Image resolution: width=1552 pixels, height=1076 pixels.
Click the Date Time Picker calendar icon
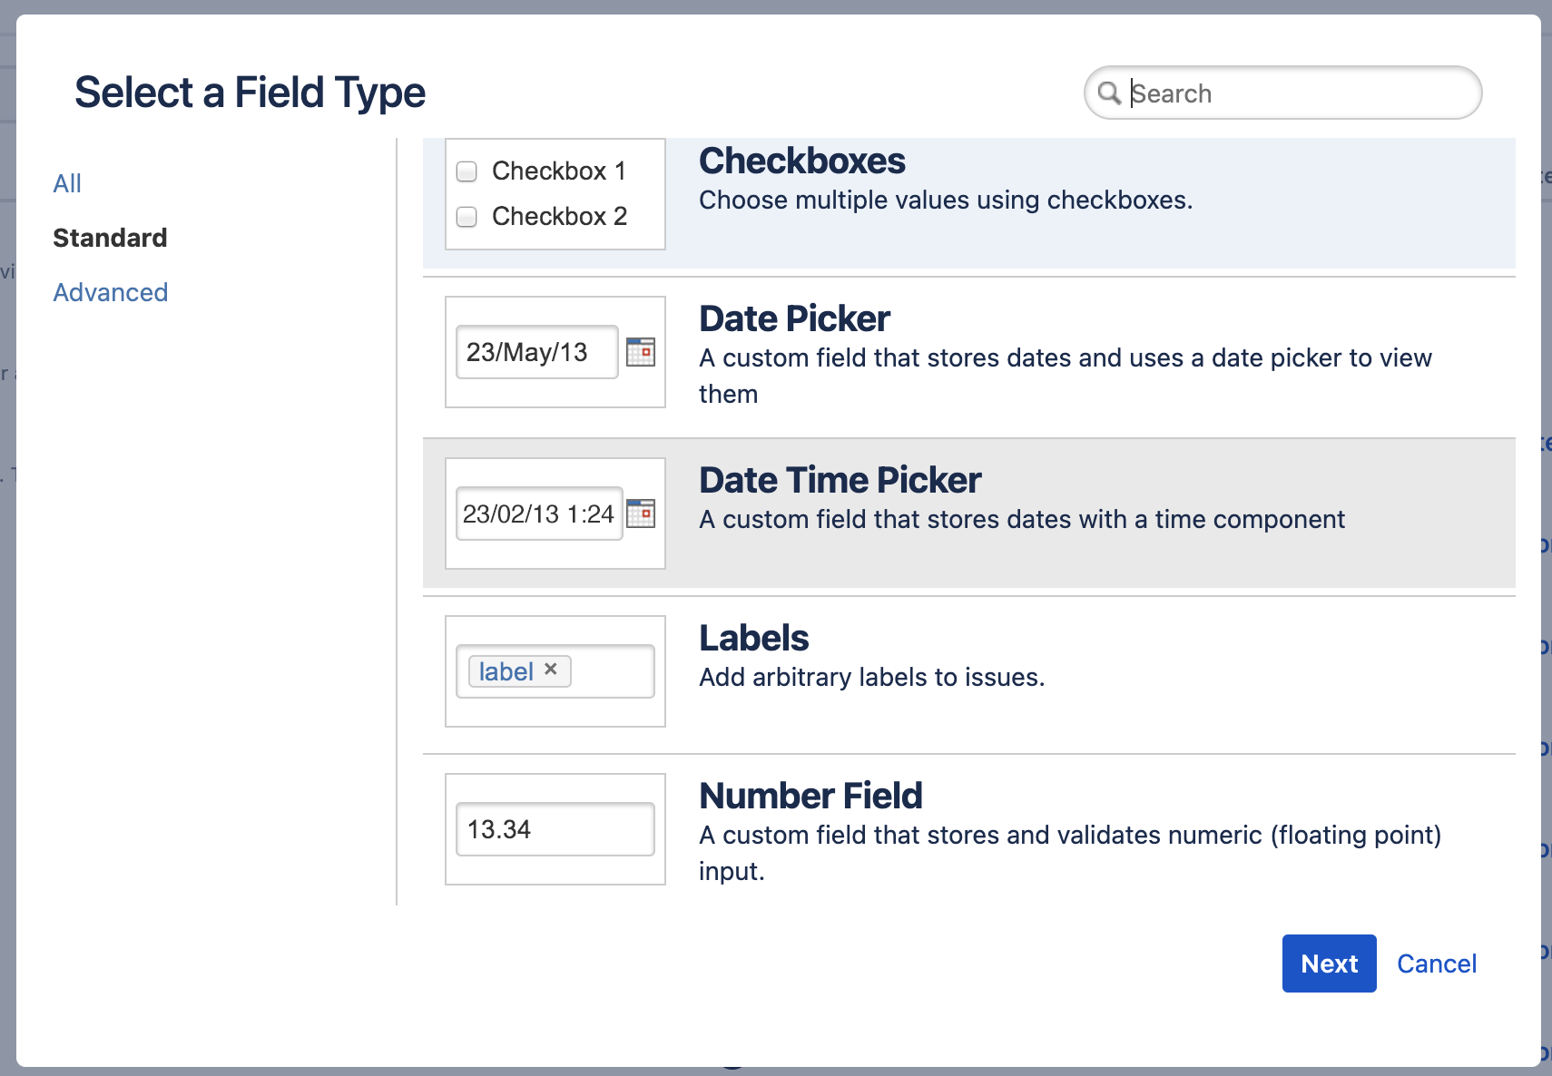641,514
